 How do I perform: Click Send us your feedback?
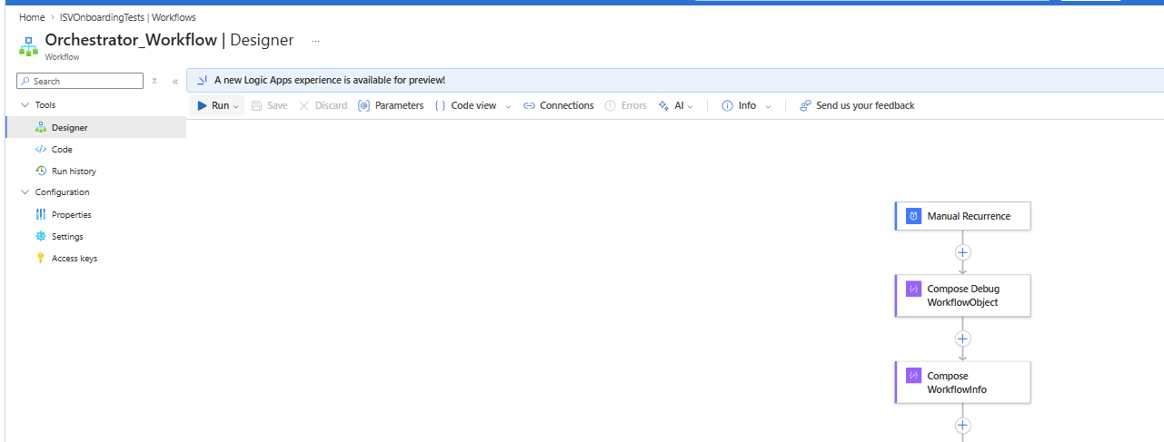857,106
